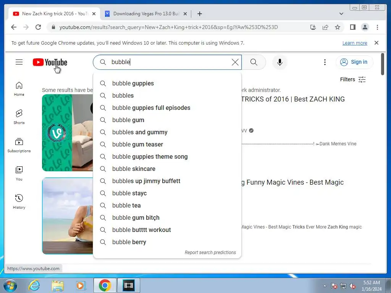View site information padlock
The height and width of the screenshot is (293, 391).
tap(53, 27)
